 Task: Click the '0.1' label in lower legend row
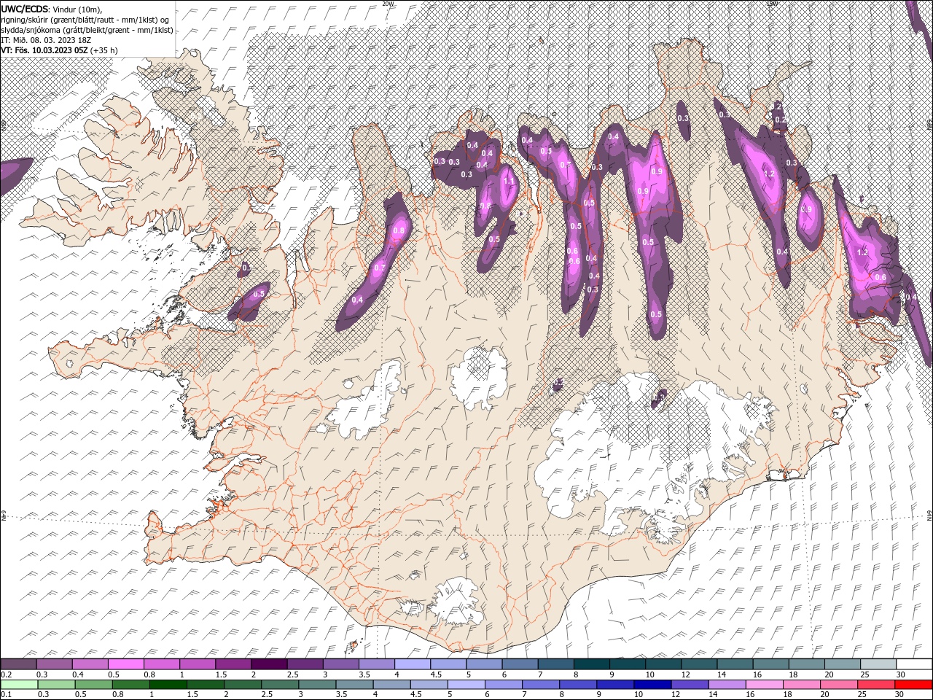(x=6, y=695)
